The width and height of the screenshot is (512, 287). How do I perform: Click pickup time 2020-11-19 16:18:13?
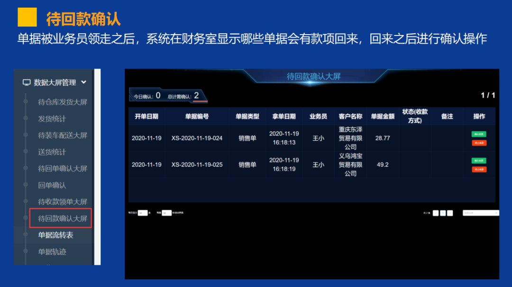(x=284, y=138)
